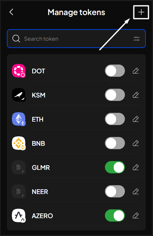Turn on the KSM token switch
The image size is (153, 236).
pos(115,95)
